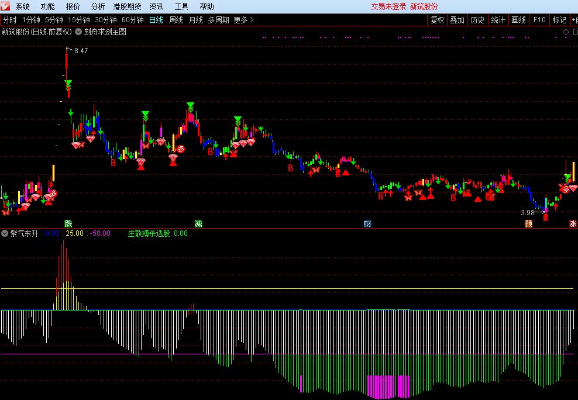
Task: Click the 8.47 high price label
Action: (81, 51)
